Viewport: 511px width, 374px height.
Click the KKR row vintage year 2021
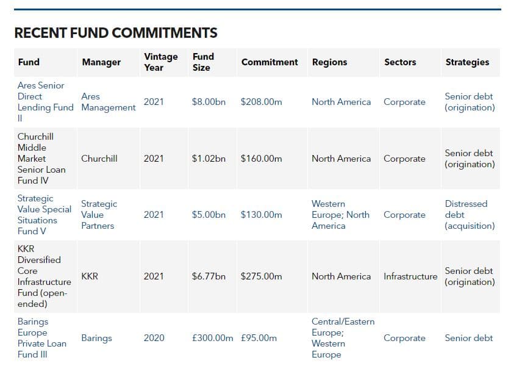coord(154,276)
